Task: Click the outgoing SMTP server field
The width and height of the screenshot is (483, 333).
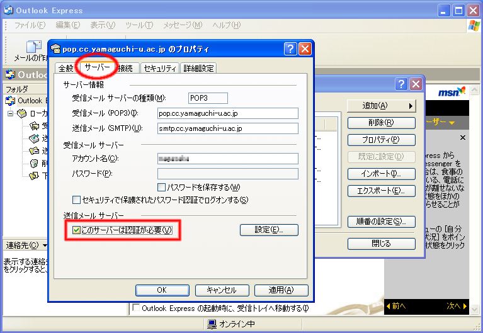Action: click(227, 128)
